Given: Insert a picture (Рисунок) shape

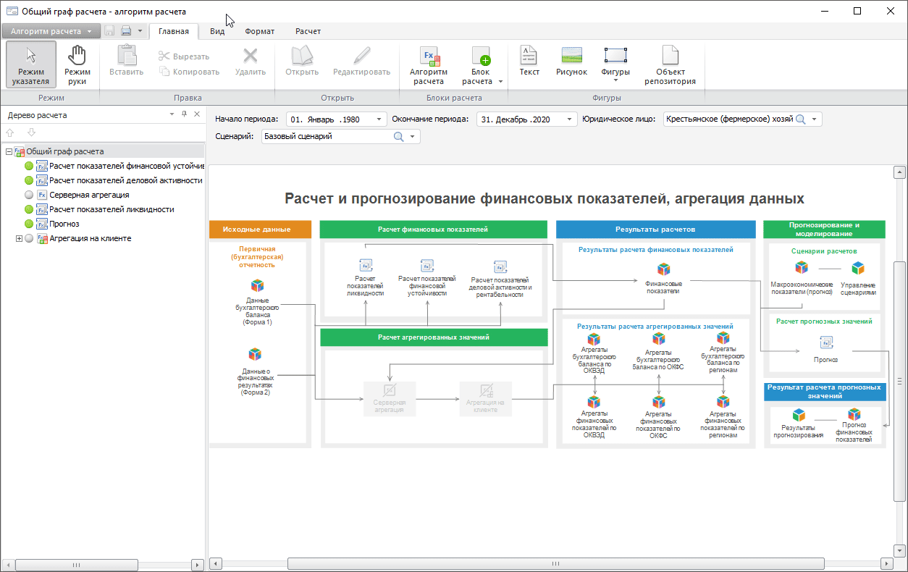Looking at the screenshot, I should [x=571, y=62].
